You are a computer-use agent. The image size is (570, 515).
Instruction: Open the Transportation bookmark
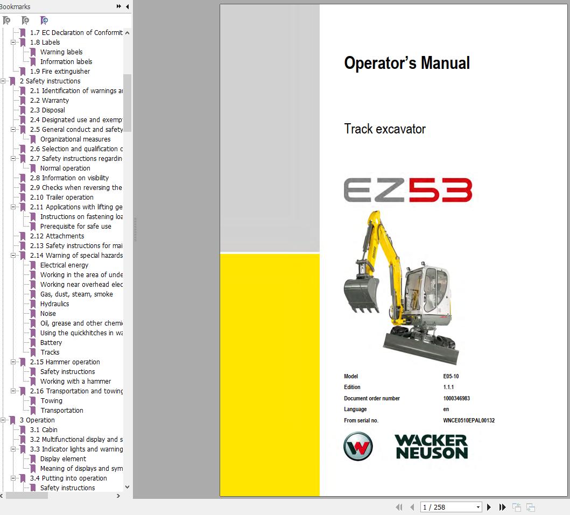click(x=62, y=410)
